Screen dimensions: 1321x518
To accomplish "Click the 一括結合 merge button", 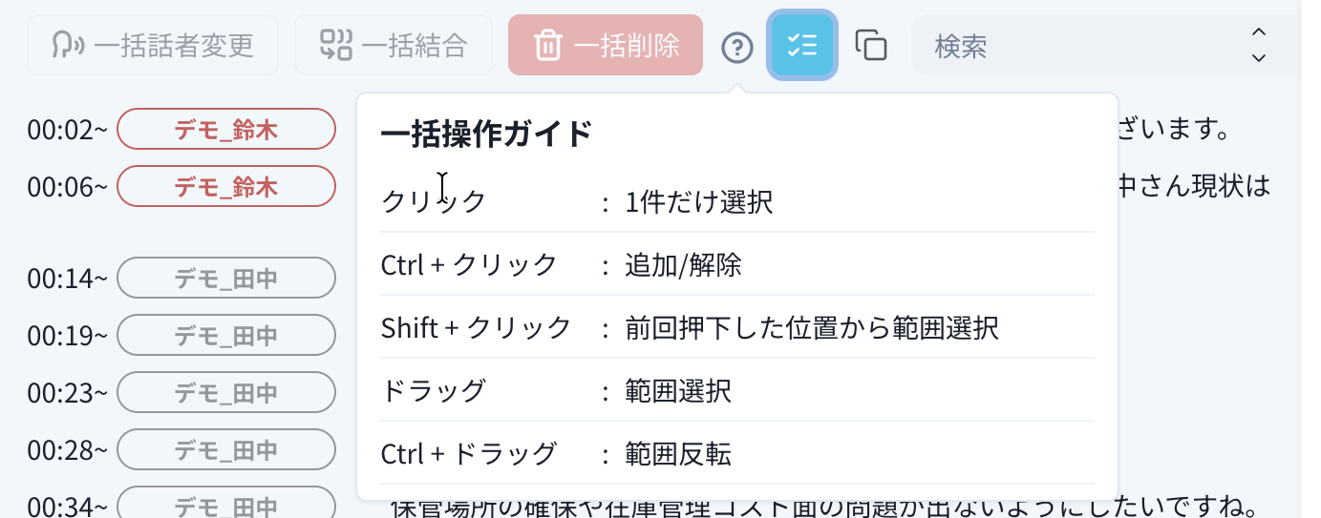I will (394, 45).
